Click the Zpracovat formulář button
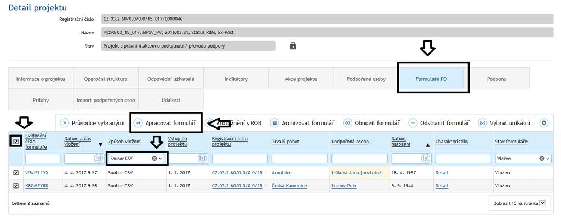561x217 pixels. coord(167,123)
